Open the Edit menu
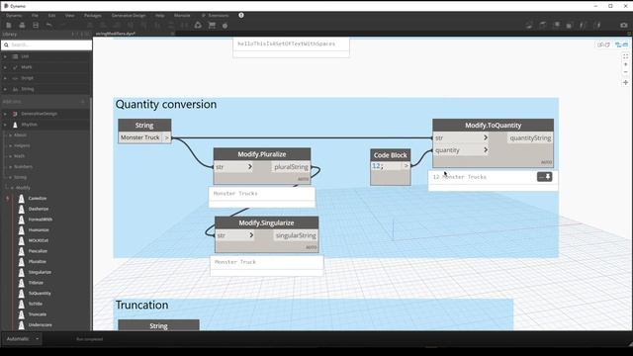 point(51,16)
